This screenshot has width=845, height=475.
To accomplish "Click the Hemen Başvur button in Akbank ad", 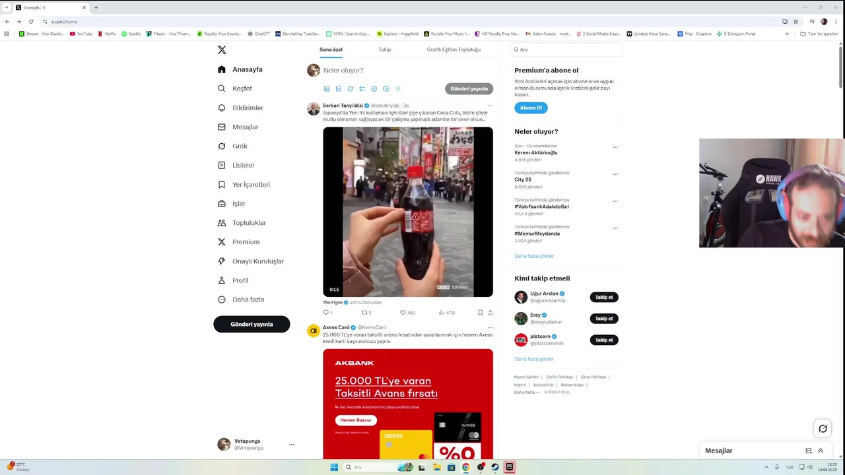I will click(356, 420).
